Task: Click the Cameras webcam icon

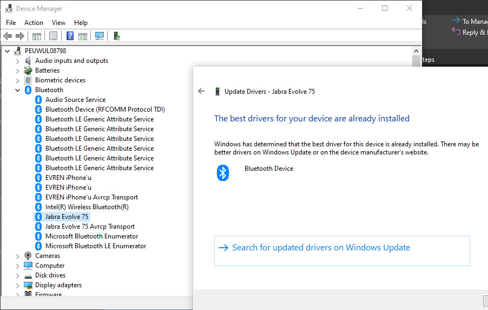Action: pyautogui.click(x=28, y=256)
